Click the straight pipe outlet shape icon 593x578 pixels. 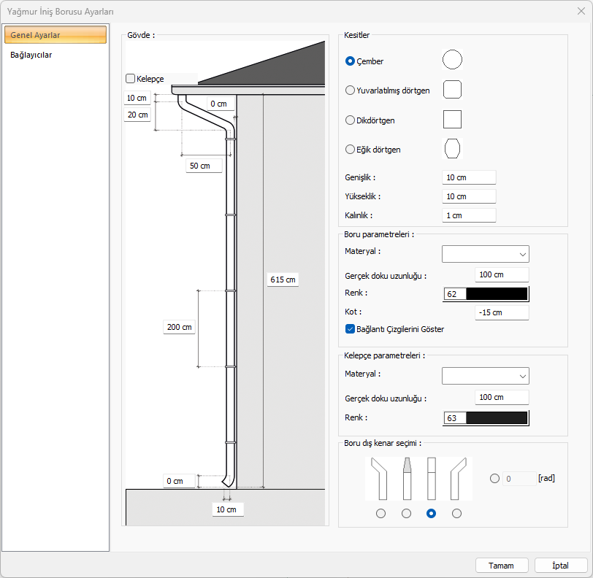pyautogui.click(x=431, y=478)
